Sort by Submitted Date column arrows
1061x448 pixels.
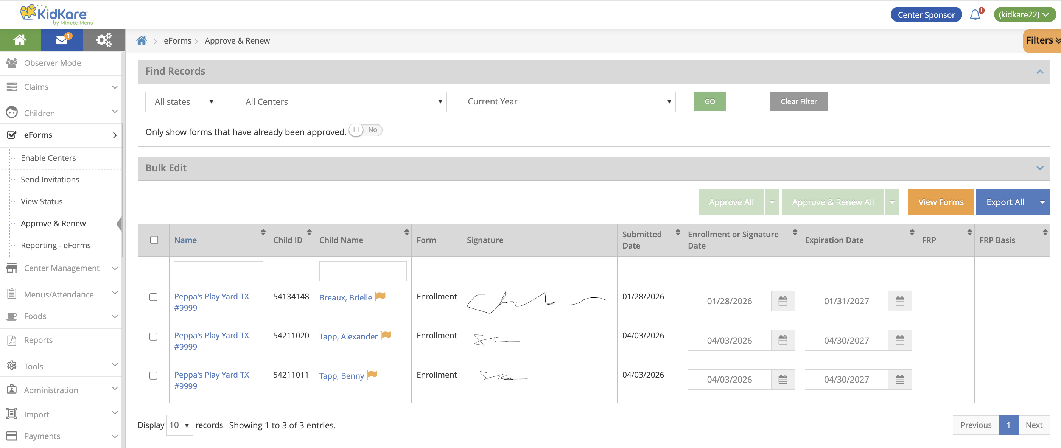678,233
